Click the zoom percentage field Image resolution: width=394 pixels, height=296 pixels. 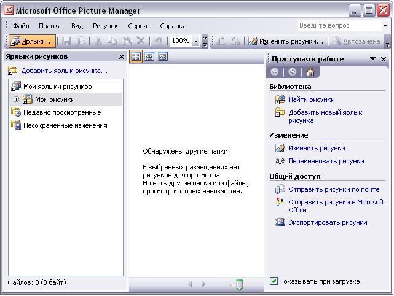click(181, 41)
